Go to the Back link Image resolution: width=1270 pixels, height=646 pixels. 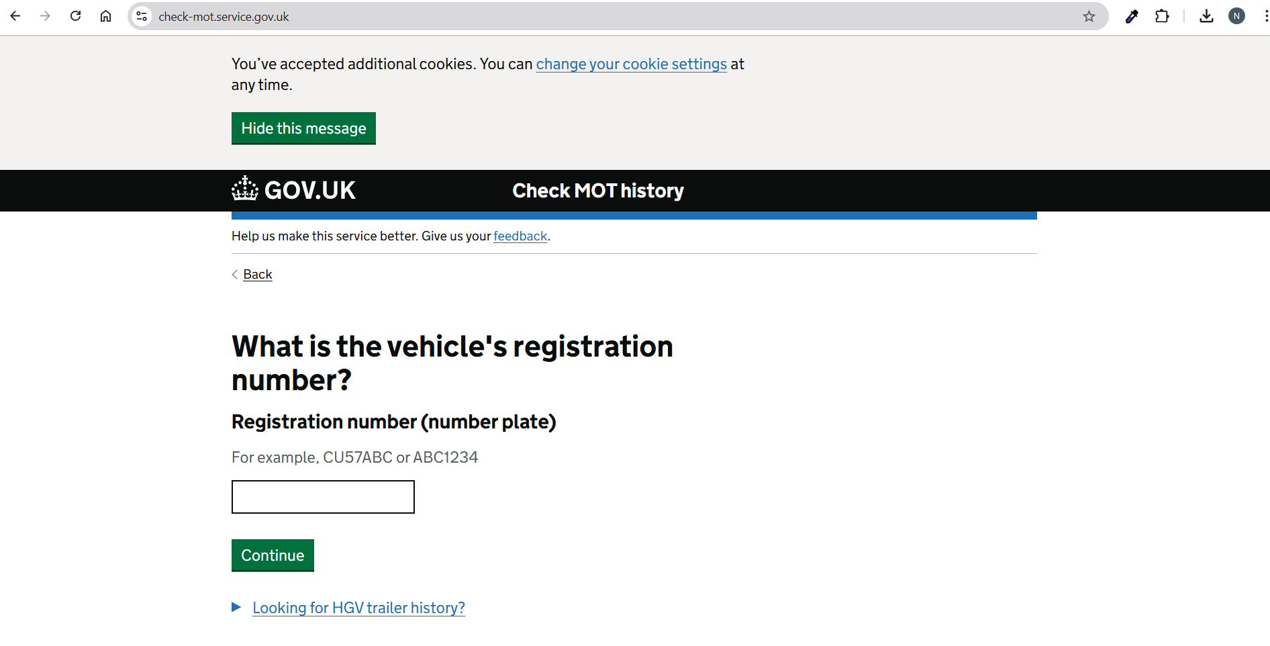257,275
